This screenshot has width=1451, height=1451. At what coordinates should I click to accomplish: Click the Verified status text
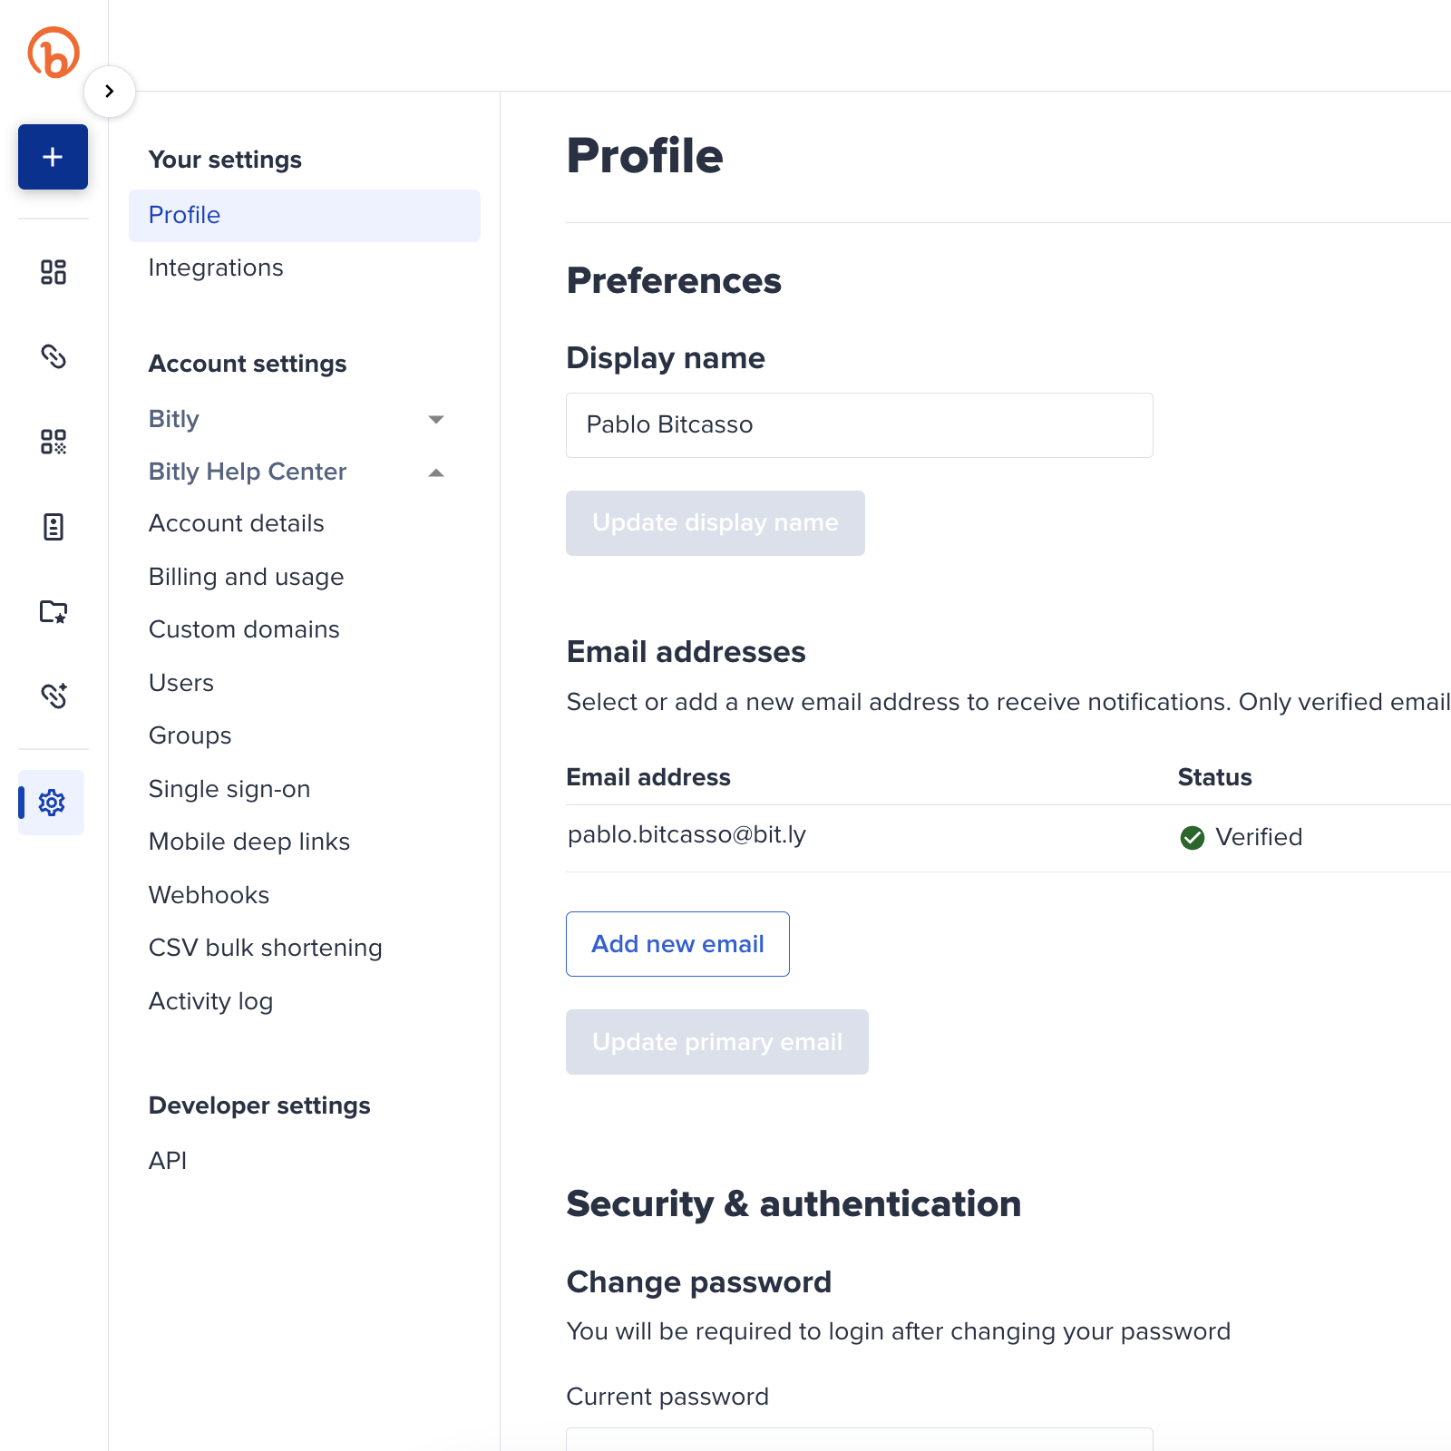click(x=1259, y=837)
